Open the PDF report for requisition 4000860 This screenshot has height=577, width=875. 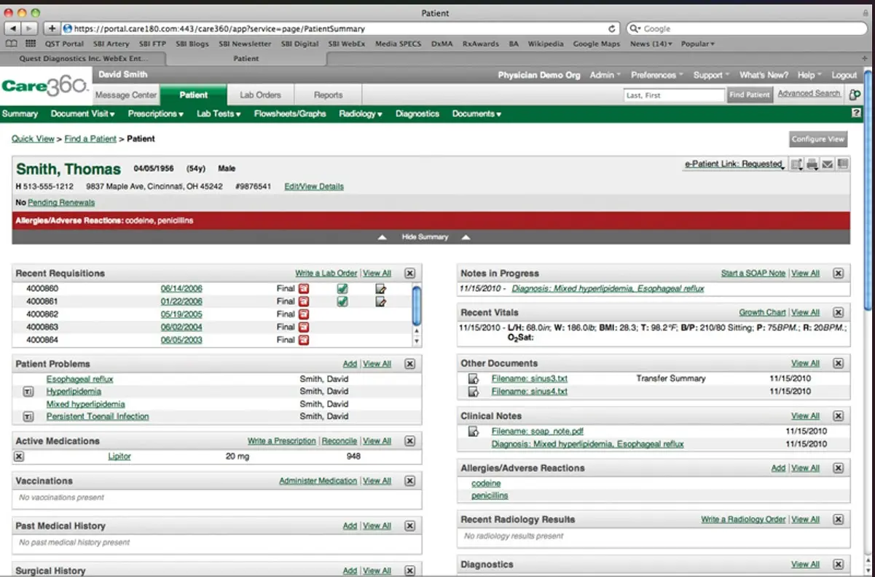click(x=303, y=289)
